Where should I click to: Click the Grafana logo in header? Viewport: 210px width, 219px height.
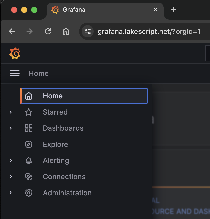pyautogui.click(x=15, y=53)
